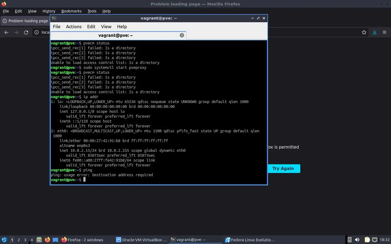The image size is (391, 244).
Task: Open the terminal View menu
Action: (x=106, y=27)
